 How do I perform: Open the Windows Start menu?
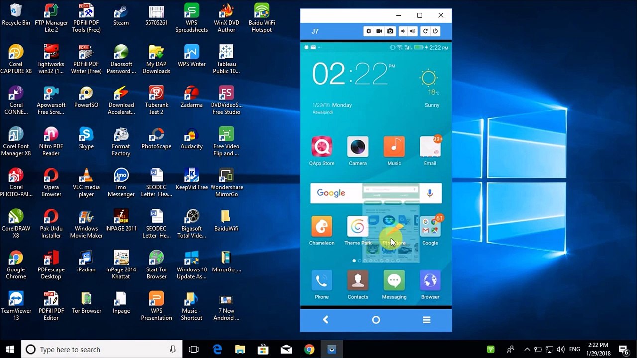(10, 349)
